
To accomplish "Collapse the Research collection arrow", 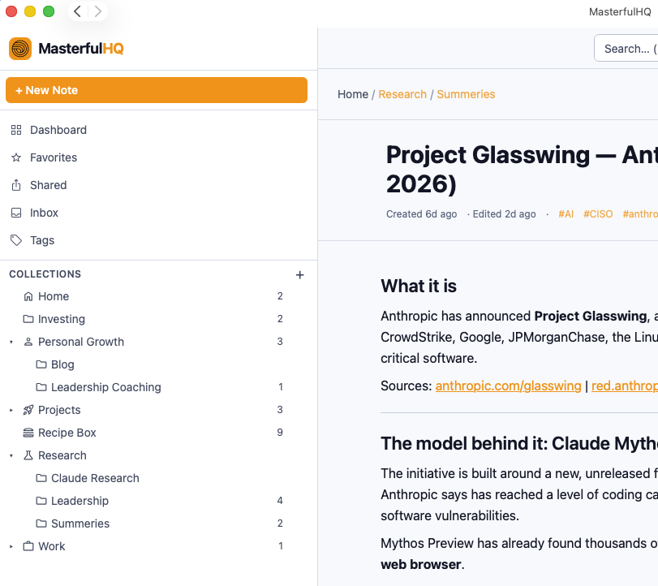I will tap(11, 455).
